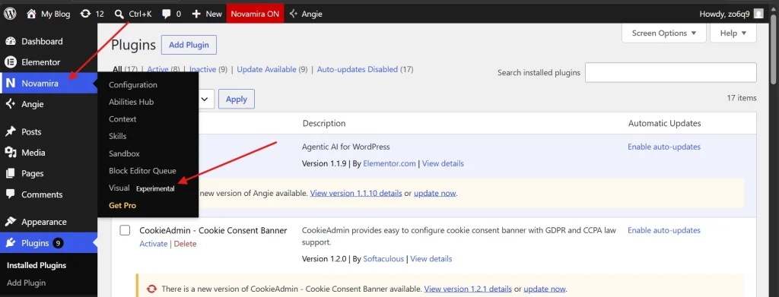Click update now for Angie
The image size is (779, 297).
434,193
